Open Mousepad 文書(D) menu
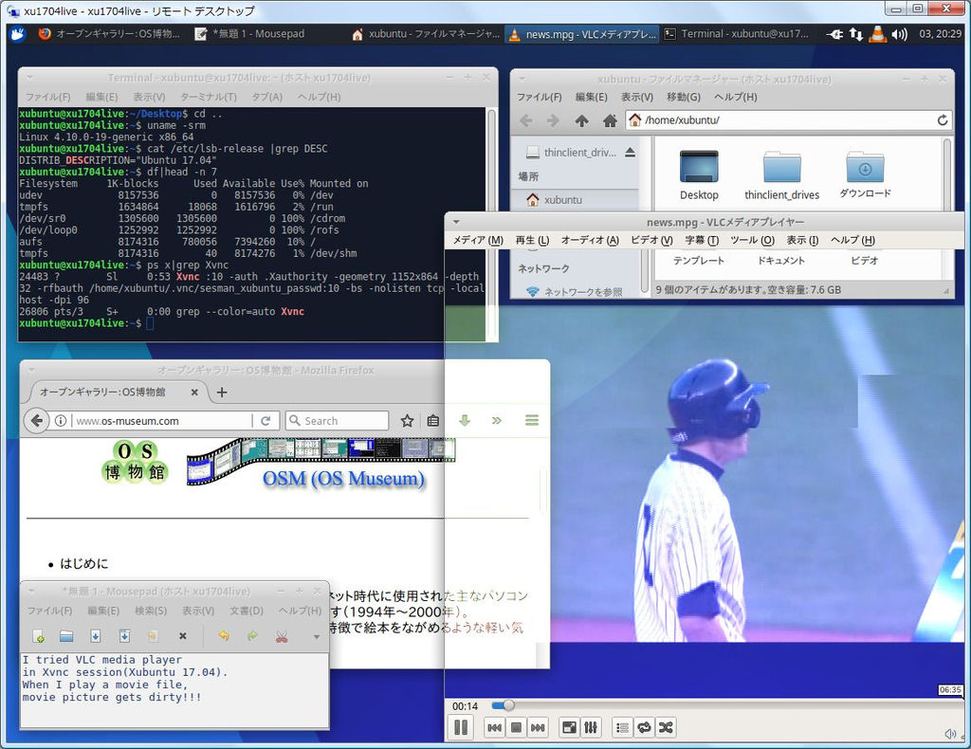Viewport: 971px width, 749px height. click(247, 611)
